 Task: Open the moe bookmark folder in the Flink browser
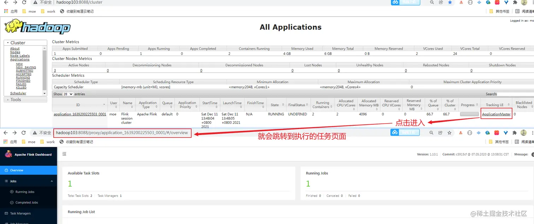(29, 142)
